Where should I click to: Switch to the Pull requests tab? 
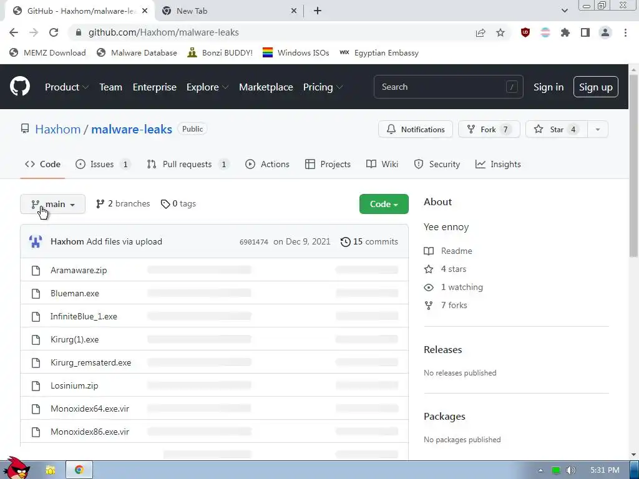click(187, 164)
